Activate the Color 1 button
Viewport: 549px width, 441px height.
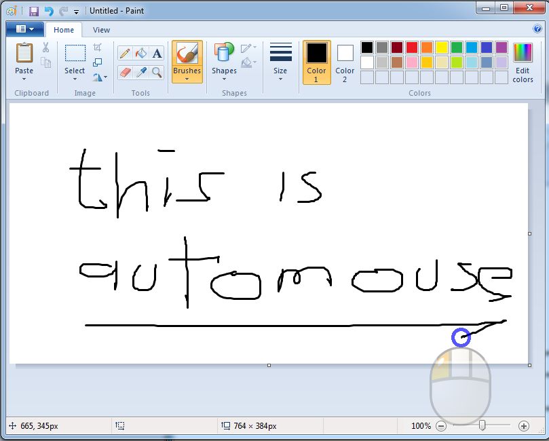click(x=316, y=62)
